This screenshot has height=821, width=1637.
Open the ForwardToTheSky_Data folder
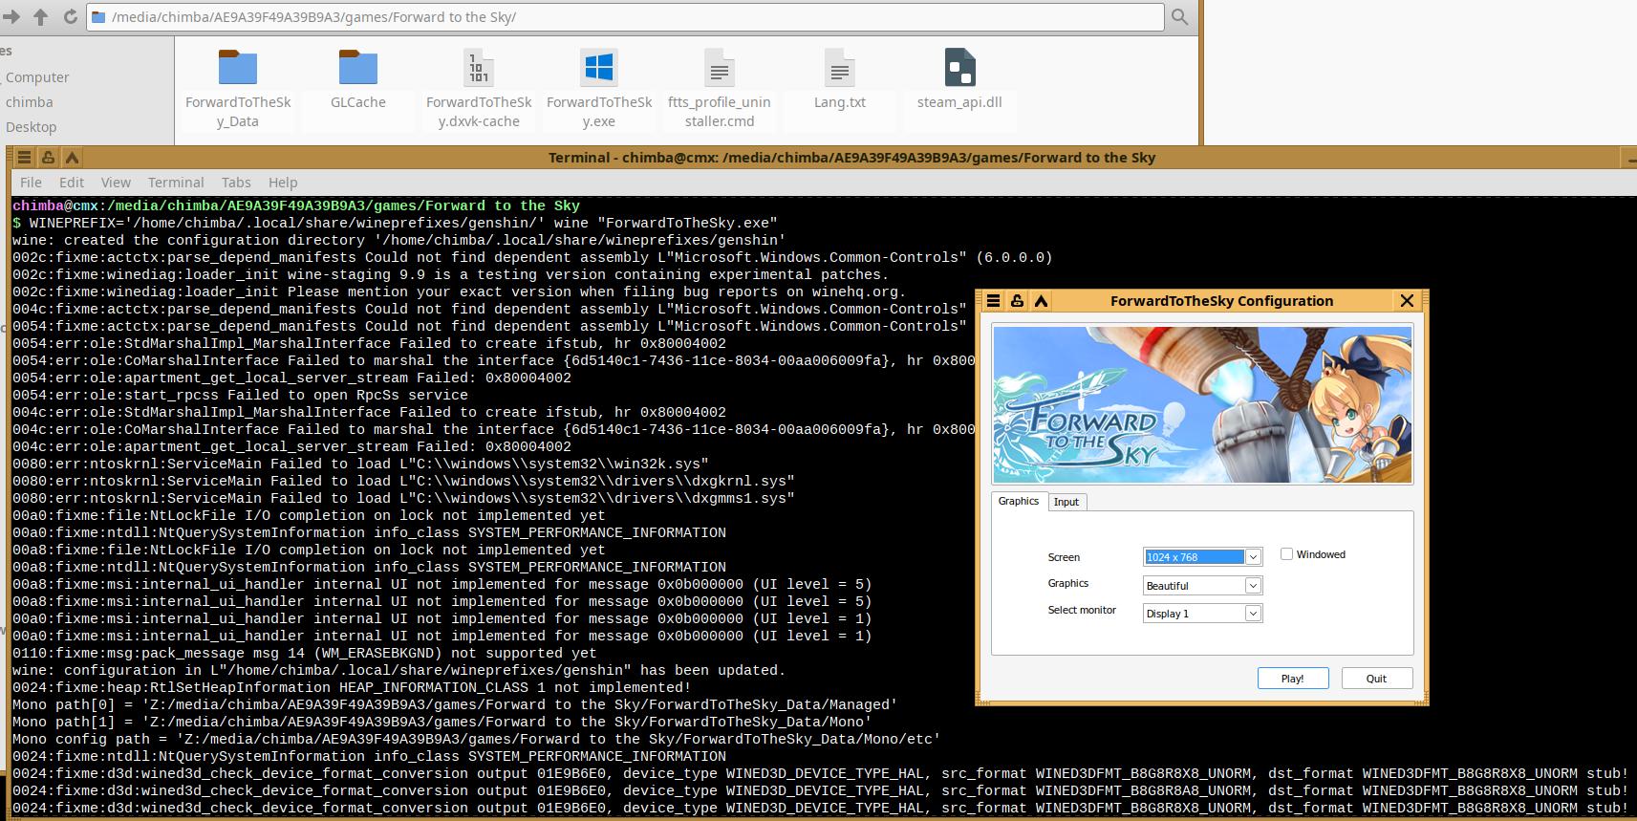click(238, 69)
